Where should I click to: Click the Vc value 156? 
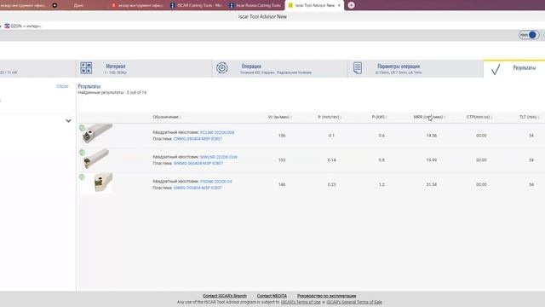tap(282, 136)
